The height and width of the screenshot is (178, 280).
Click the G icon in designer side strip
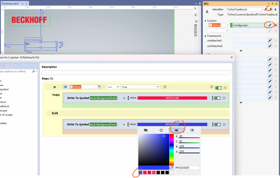(195, 32)
